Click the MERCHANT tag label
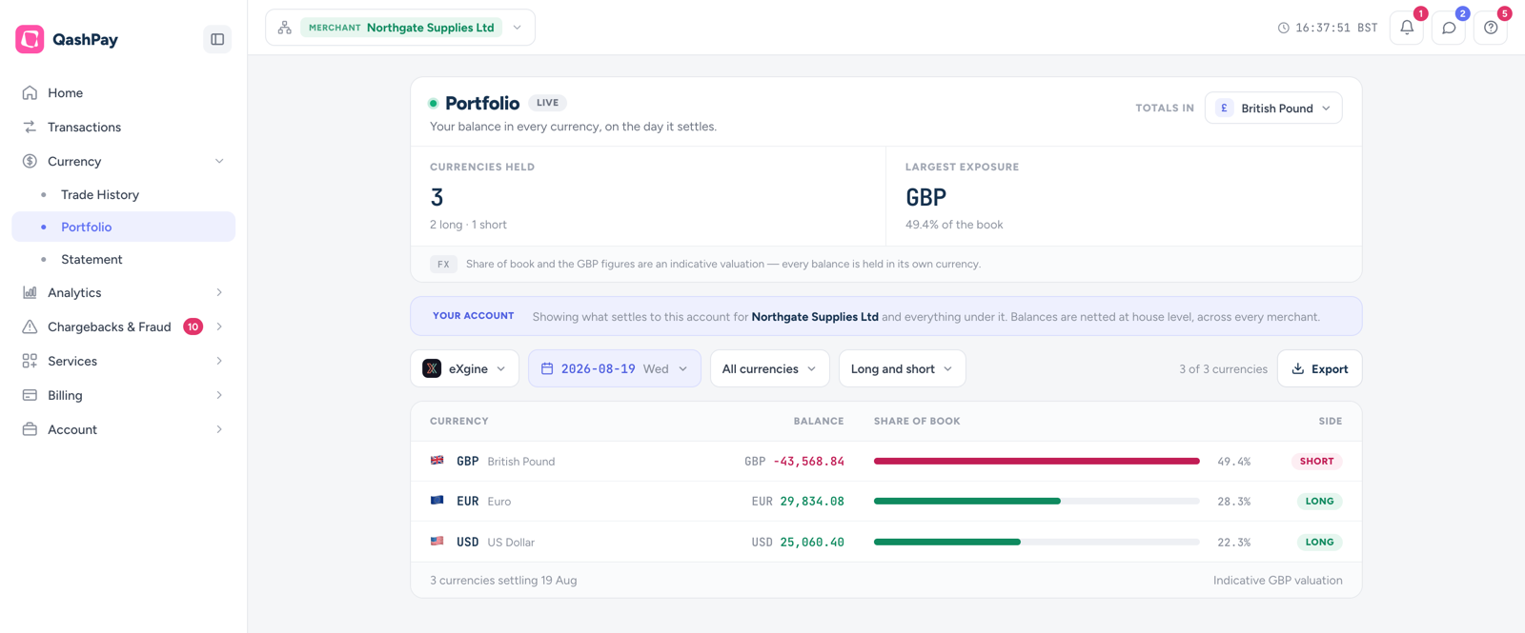This screenshot has width=1525, height=633. click(335, 28)
